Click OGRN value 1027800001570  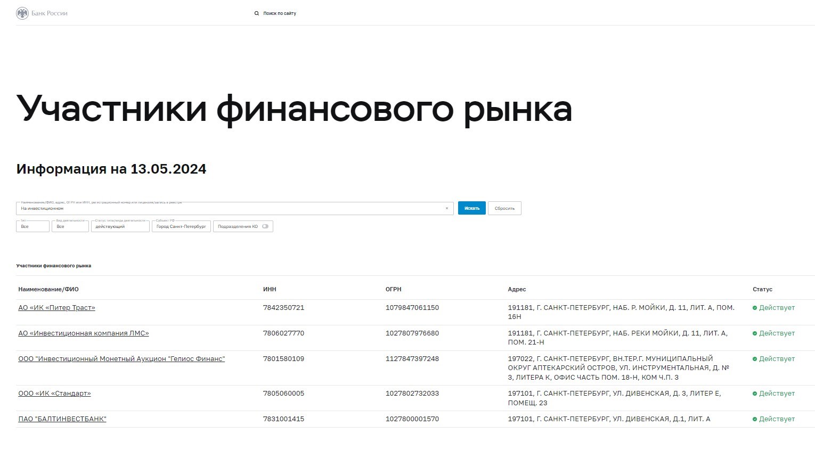pyautogui.click(x=412, y=419)
